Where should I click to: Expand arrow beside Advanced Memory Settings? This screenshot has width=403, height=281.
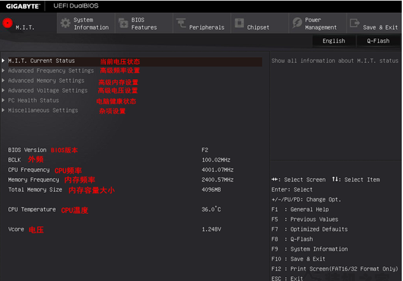pyautogui.click(x=3, y=81)
